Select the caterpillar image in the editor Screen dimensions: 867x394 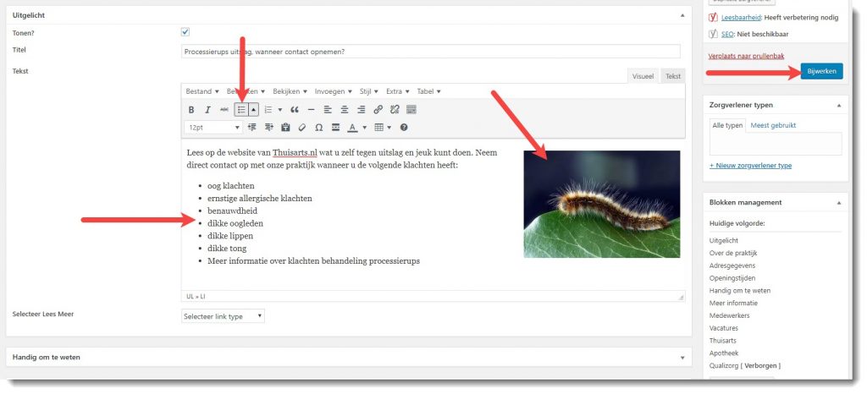pyautogui.click(x=602, y=204)
